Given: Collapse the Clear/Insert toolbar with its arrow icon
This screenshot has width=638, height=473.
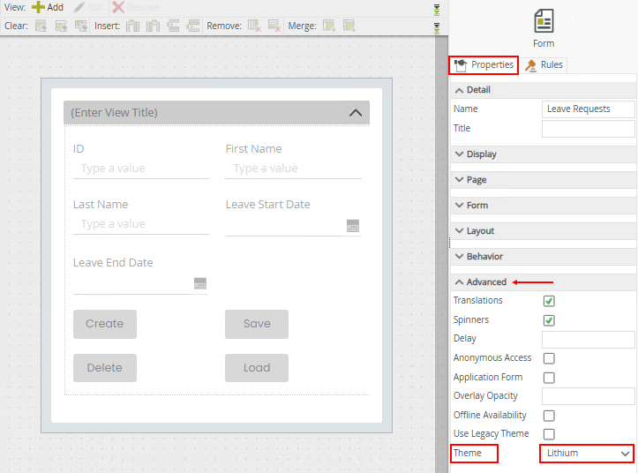Looking at the screenshot, I should coord(437,28).
